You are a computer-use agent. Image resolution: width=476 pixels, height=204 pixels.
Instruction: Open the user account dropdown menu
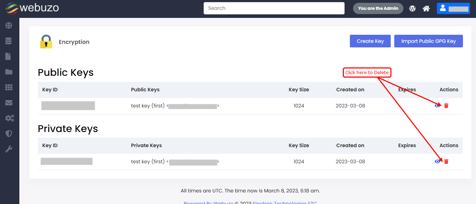click(453, 8)
